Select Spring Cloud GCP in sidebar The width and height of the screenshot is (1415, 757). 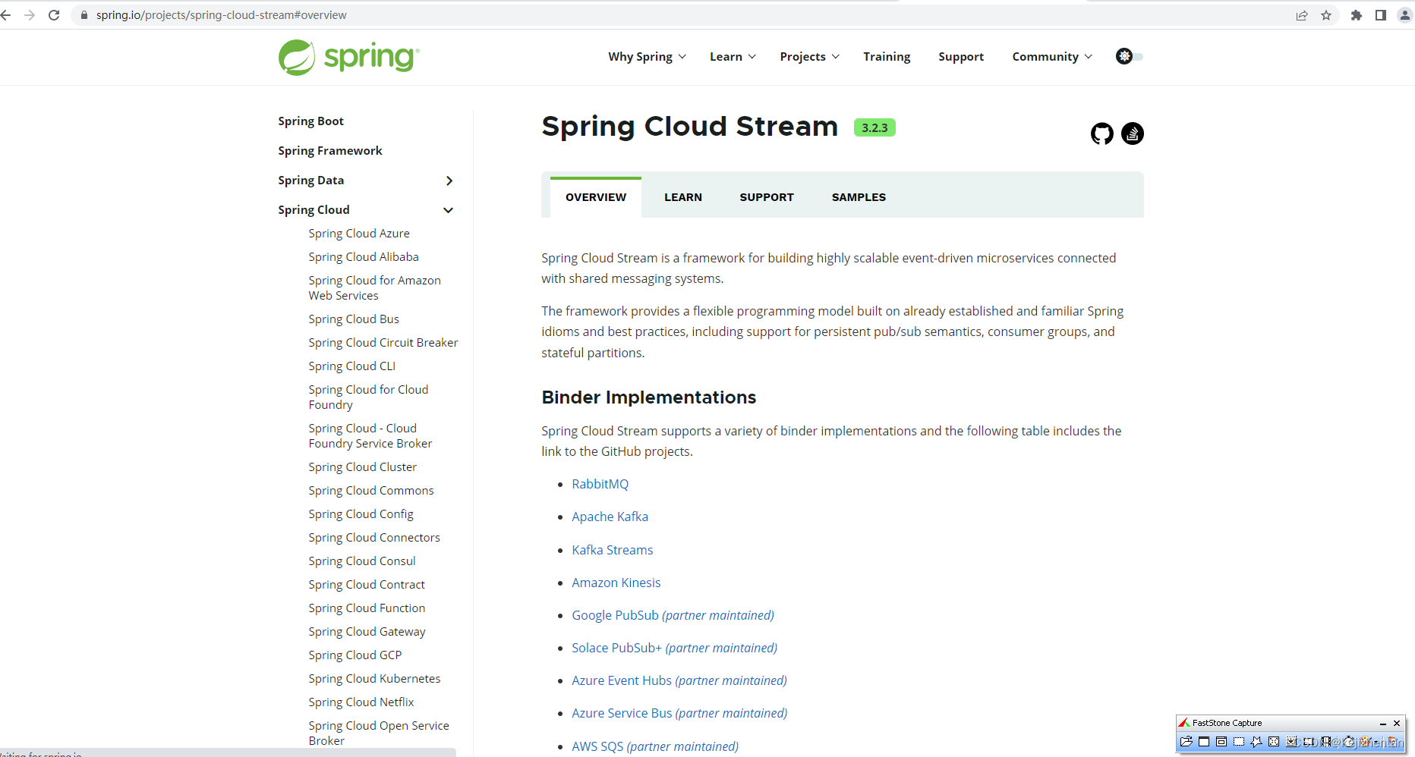[355, 655]
